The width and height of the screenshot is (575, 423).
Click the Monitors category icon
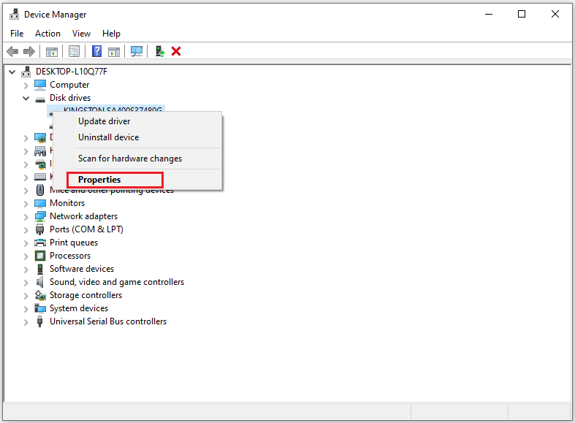coord(40,203)
